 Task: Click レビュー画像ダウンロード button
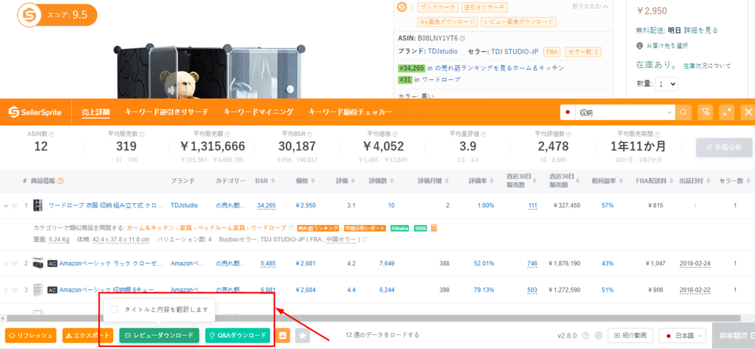coord(519,22)
